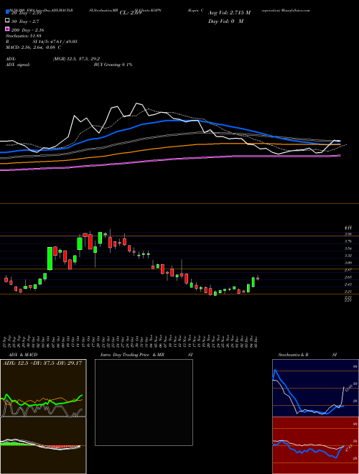The height and width of the screenshot is (474, 359).
Task: Click the 4.11 price axis label
Action: pyautogui.click(x=348, y=228)
